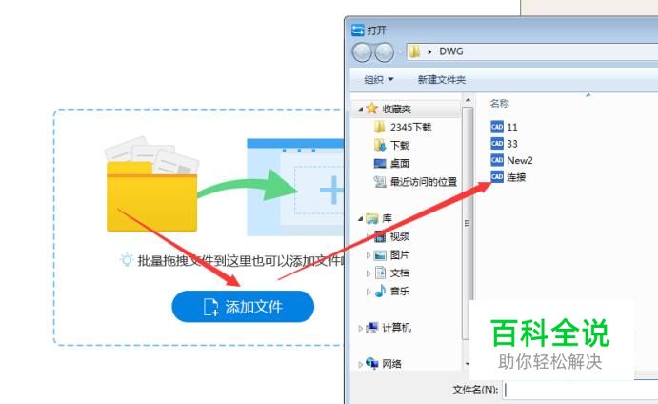Click the 名称 name column header

499,103
